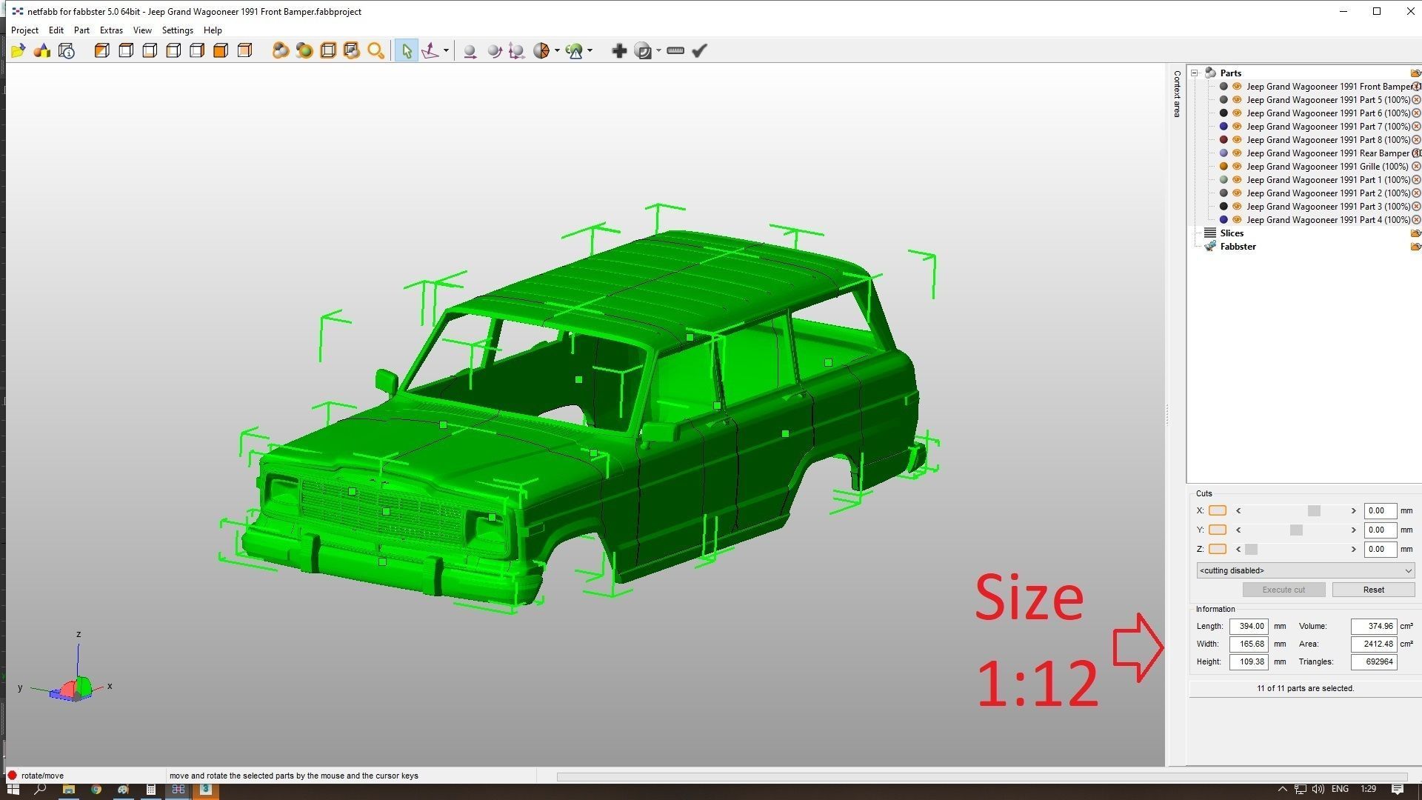The width and height of the screenshot is (1422, 800).
Task: Select the fourth view cube icon
Action: click(173, 50)
